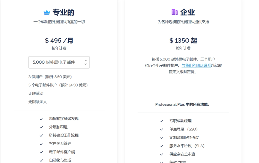Select the 电子邮件客户端 feature text

[62, 152]
